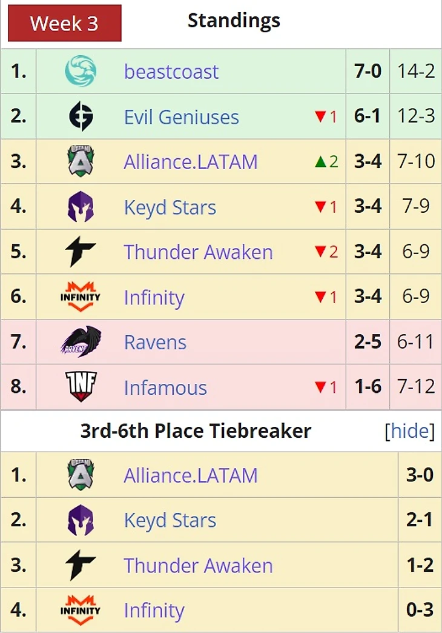The height and width of the screenshot is (633, 442).
Task: Open the Ravens team link
Action: (x=155, y=342)
